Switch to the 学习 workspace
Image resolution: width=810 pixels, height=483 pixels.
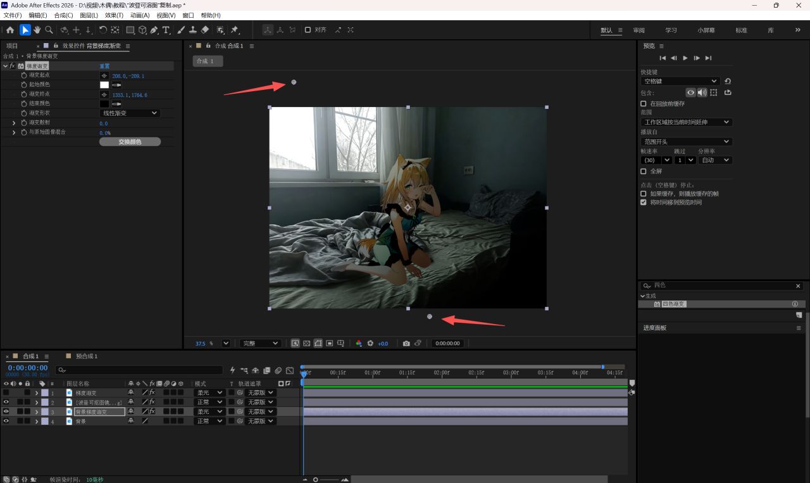(x=671, y=30)
